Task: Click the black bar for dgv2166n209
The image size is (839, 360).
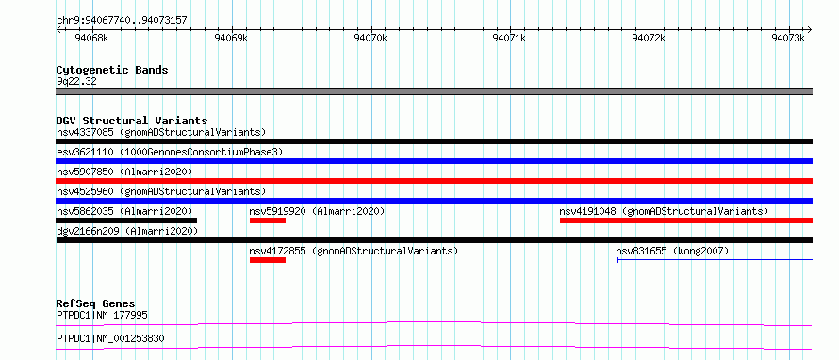Action: pos(435,240)
